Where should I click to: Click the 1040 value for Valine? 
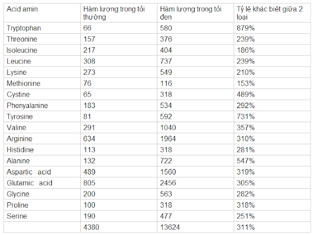(168, 128)
